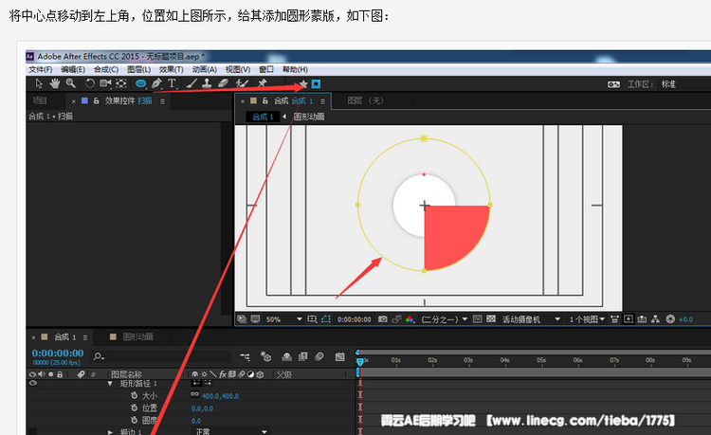Select the Puppet Pin tool
The image size is (711, 435).
click(263, 83)
